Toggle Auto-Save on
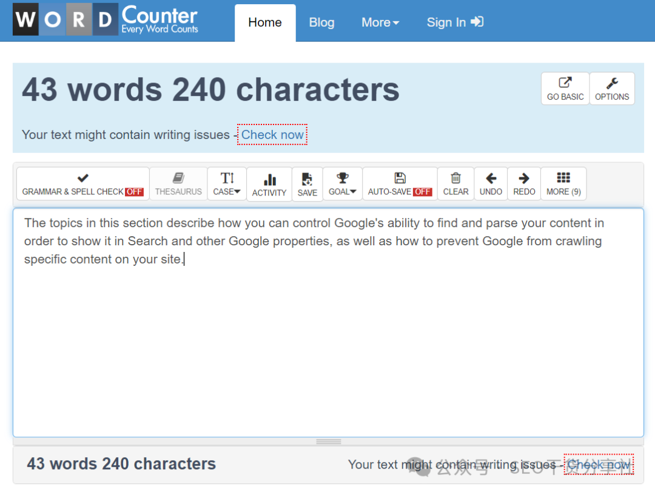 [400, 183]
